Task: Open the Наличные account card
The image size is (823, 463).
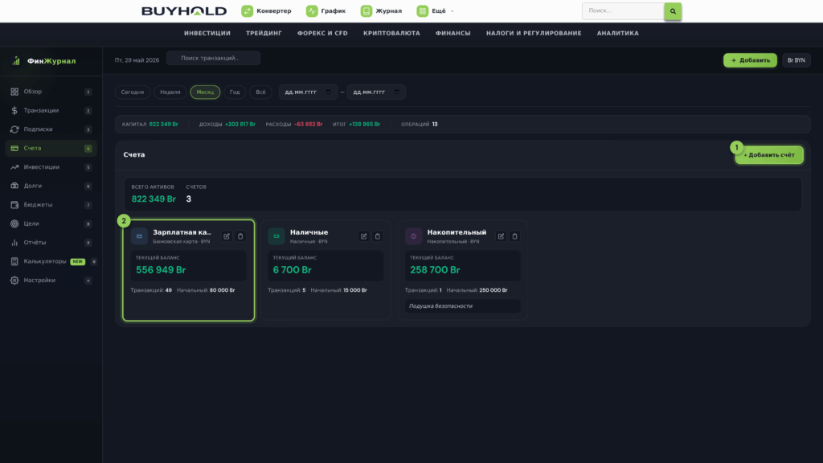Action: 326,270
